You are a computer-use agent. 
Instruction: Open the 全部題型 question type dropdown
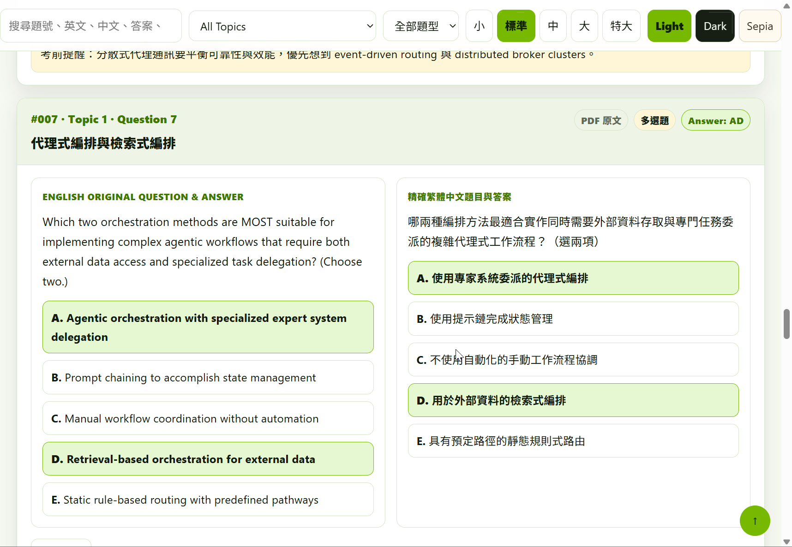(421, 26)
